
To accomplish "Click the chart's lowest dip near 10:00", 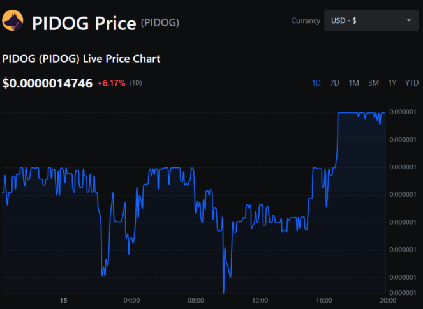I will pyautogui.click(x=224, y=292).
